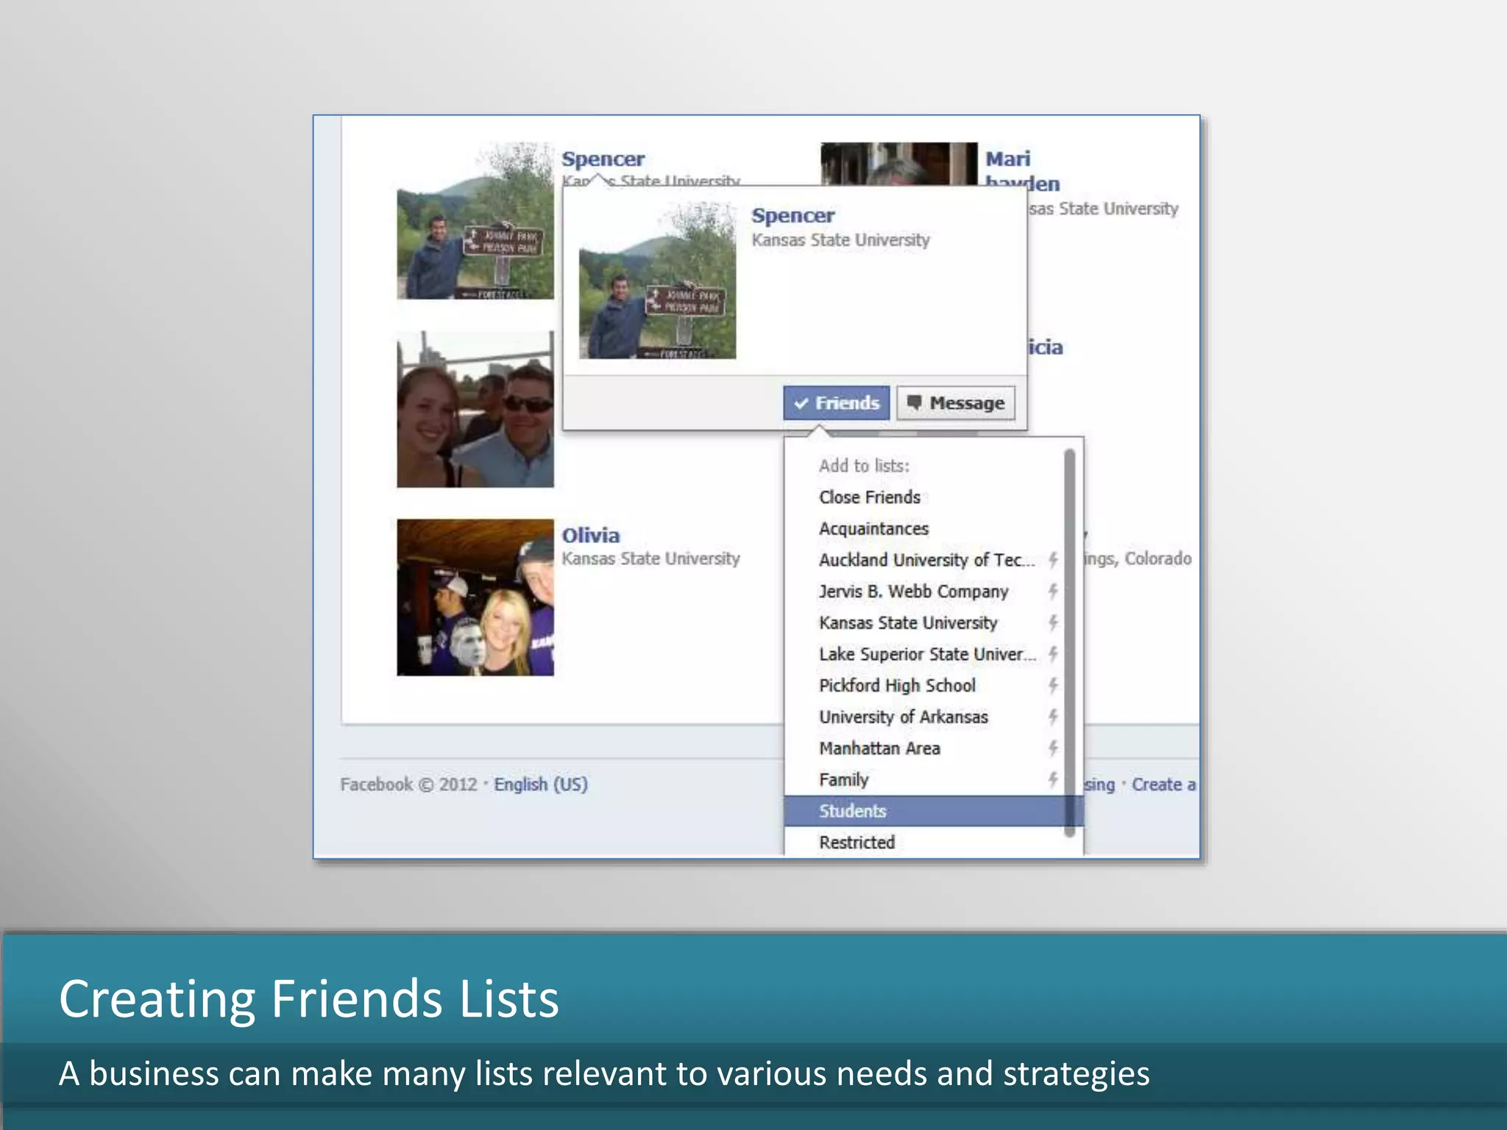Click the Friends button in the Spencer popup
This screenshot has width=1507, height=1130.
836,403
